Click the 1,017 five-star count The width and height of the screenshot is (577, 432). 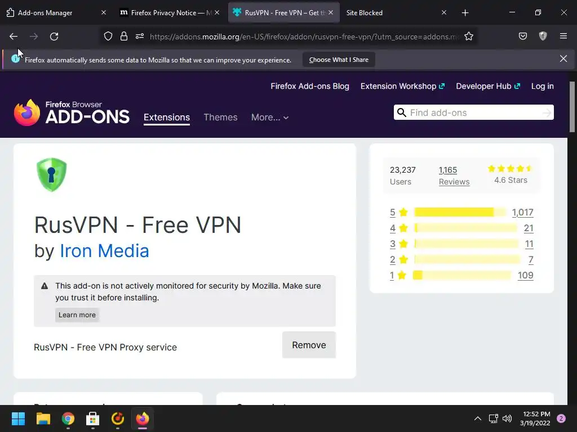tap(522, 212)
